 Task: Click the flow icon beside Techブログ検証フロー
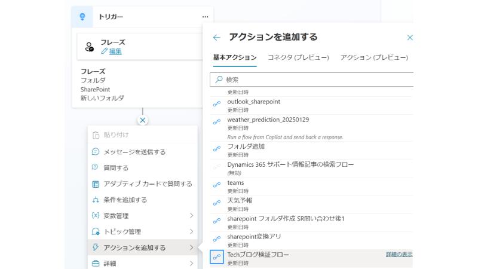click(x=217, y=258)
